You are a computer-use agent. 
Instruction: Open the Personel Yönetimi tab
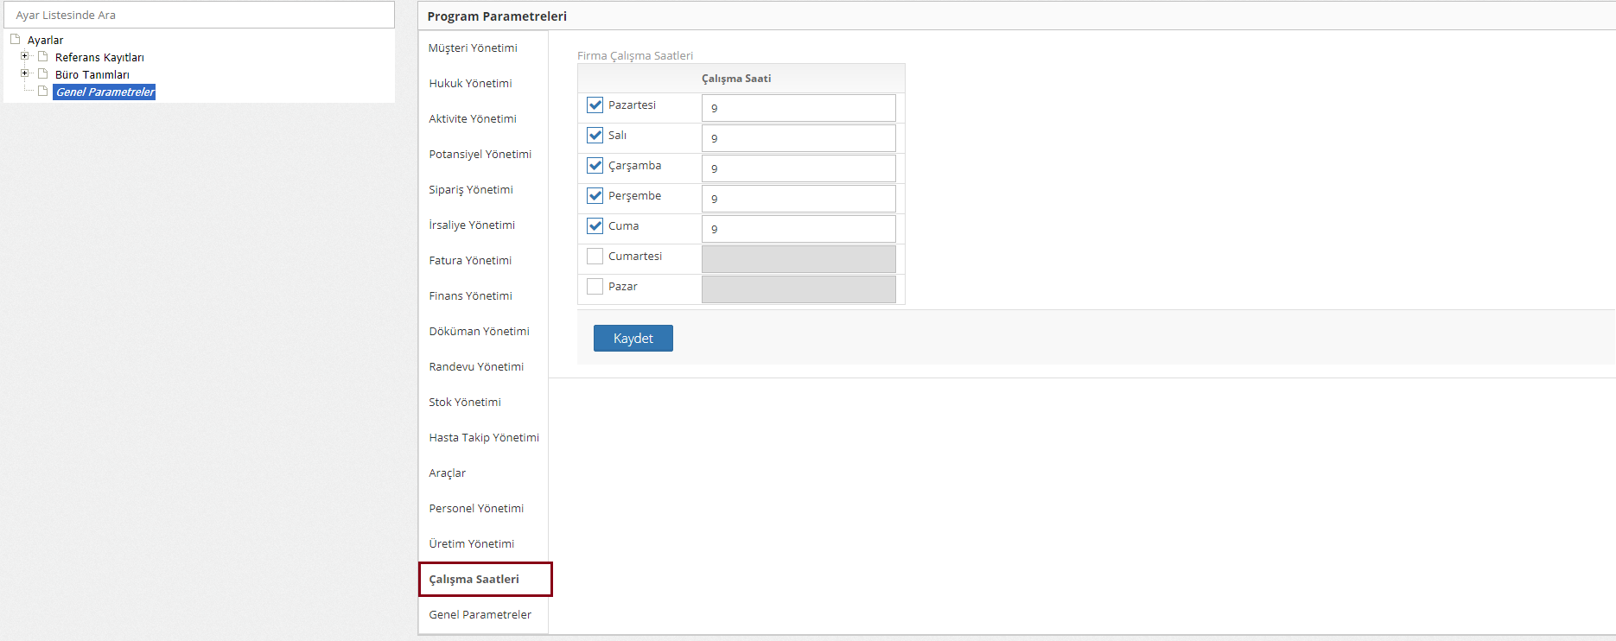click(x=476, y=509)
